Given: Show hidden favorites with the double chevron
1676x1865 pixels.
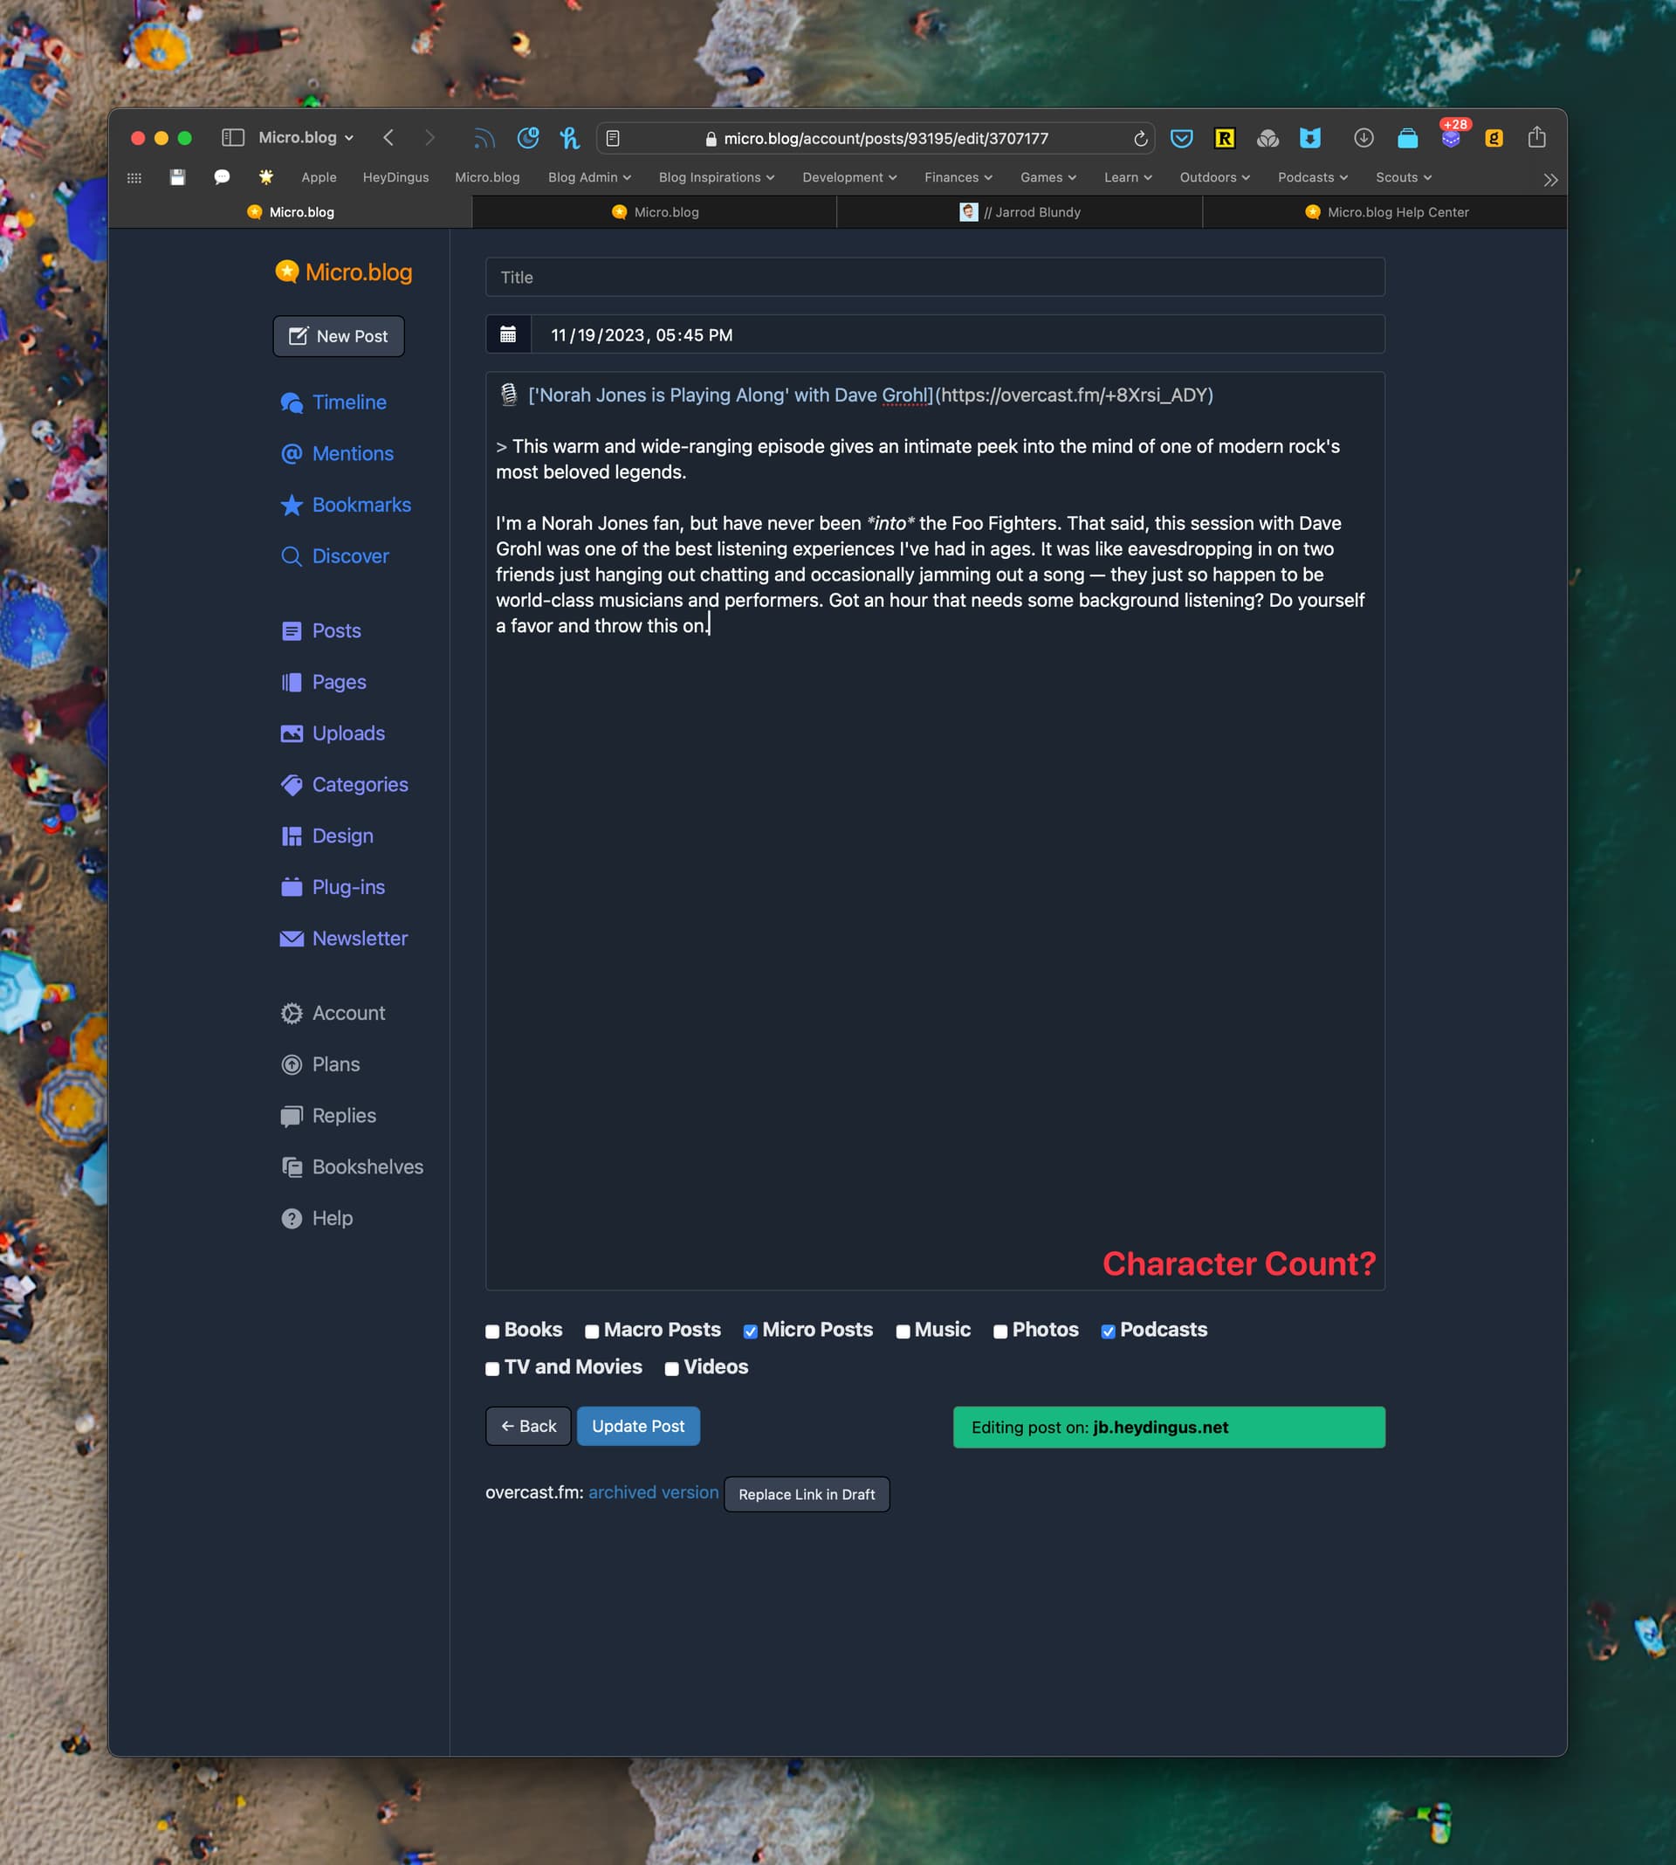Looking at the screenshot, I should 1551,180.
